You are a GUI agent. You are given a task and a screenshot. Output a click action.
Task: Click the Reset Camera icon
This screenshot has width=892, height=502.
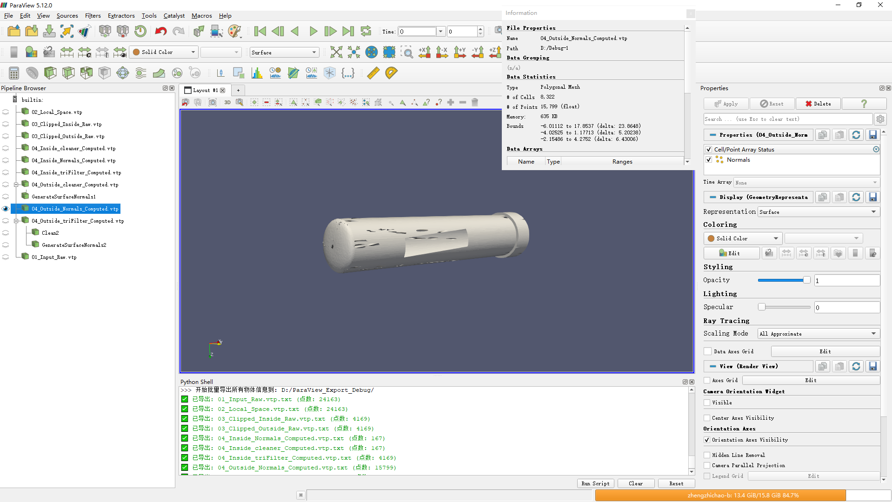[x=336, y=52]
